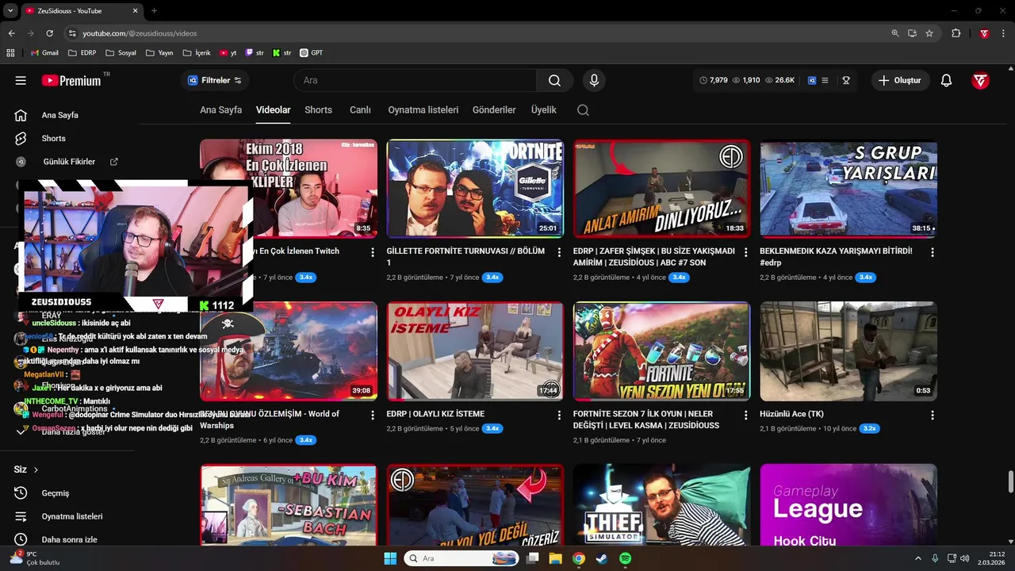Open the Gmail bookmark
This screenshot has width=1015, height=571.
tap(44, 53)
